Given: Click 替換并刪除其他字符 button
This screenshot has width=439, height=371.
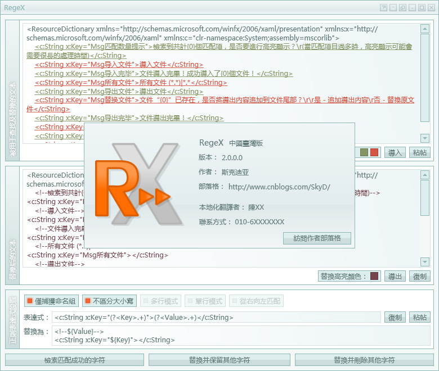Looking at the screenshot, I should (364, 360).
